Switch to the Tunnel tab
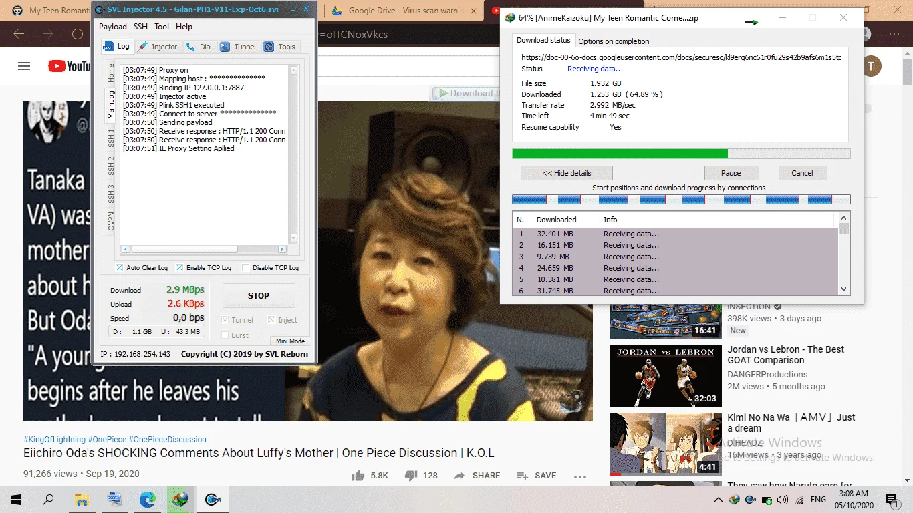This screenshot has width=913, height=513. 238,47
